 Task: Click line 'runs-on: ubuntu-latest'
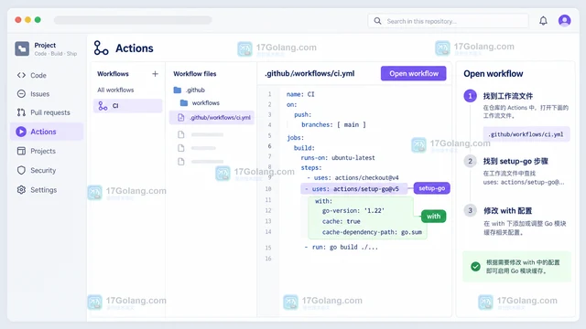pos(338,158)
